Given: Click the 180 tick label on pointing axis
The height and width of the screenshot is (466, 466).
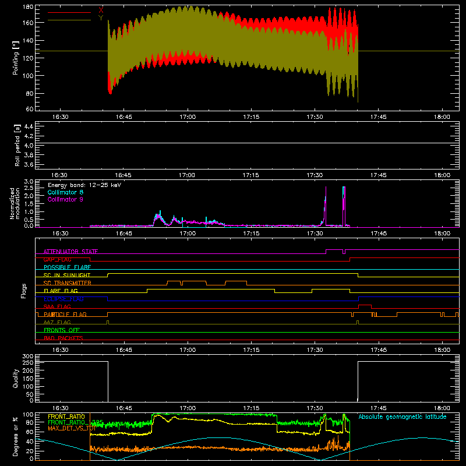Looking at the screenshot, I should tap(28, 7).
